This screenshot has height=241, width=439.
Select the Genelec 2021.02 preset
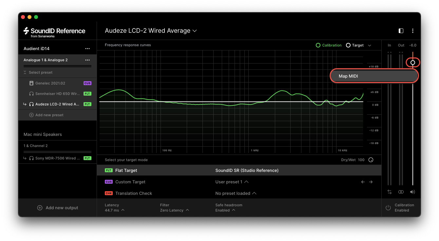click(57, 83)
